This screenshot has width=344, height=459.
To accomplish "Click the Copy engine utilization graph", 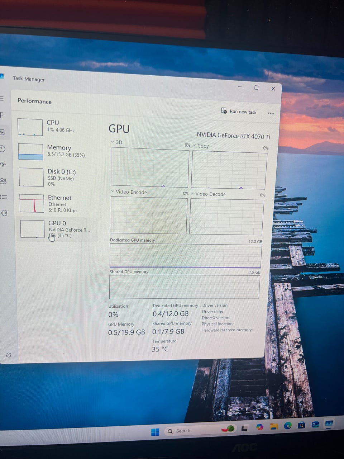I will coord(229,170).
